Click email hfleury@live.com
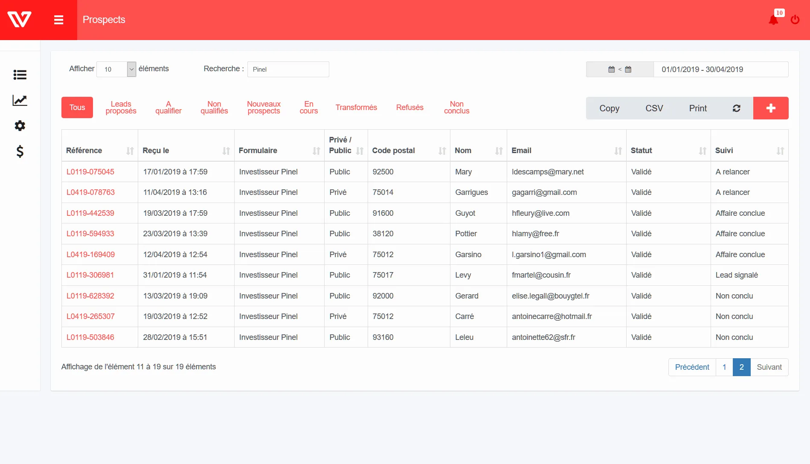The width and height of the screenshot is (810, 464). (540, 213)
